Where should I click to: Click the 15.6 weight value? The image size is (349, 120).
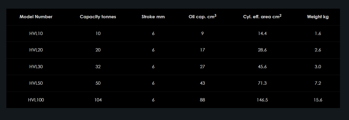[318, 100]
